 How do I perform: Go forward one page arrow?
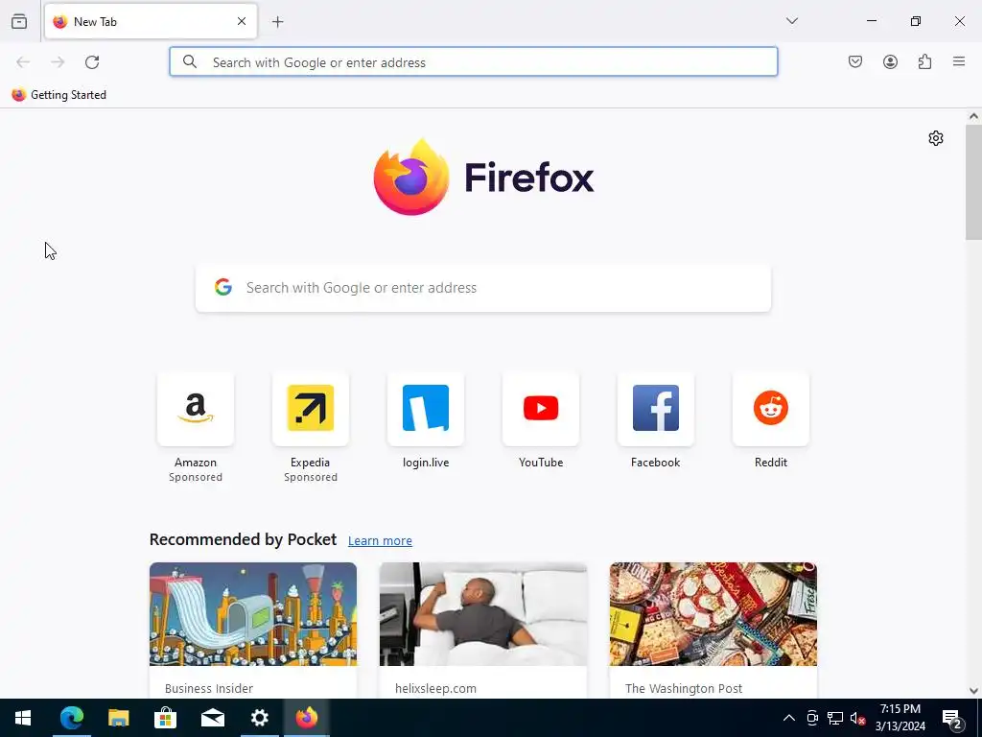58,62
